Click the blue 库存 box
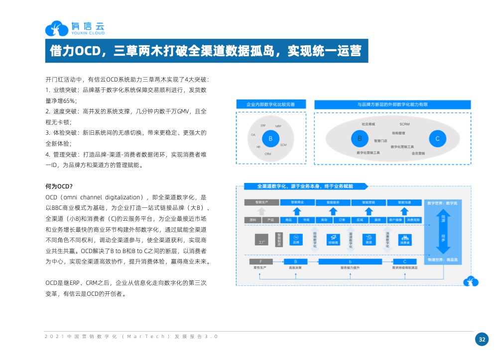This screenshot has width=495, height=353. point(324,220)
